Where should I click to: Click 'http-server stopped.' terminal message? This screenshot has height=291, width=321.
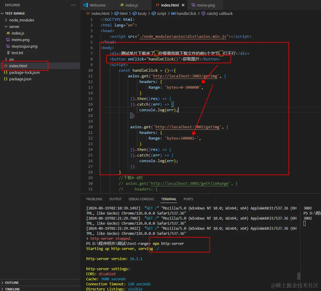pyautogui.click(x=111, y=239)
